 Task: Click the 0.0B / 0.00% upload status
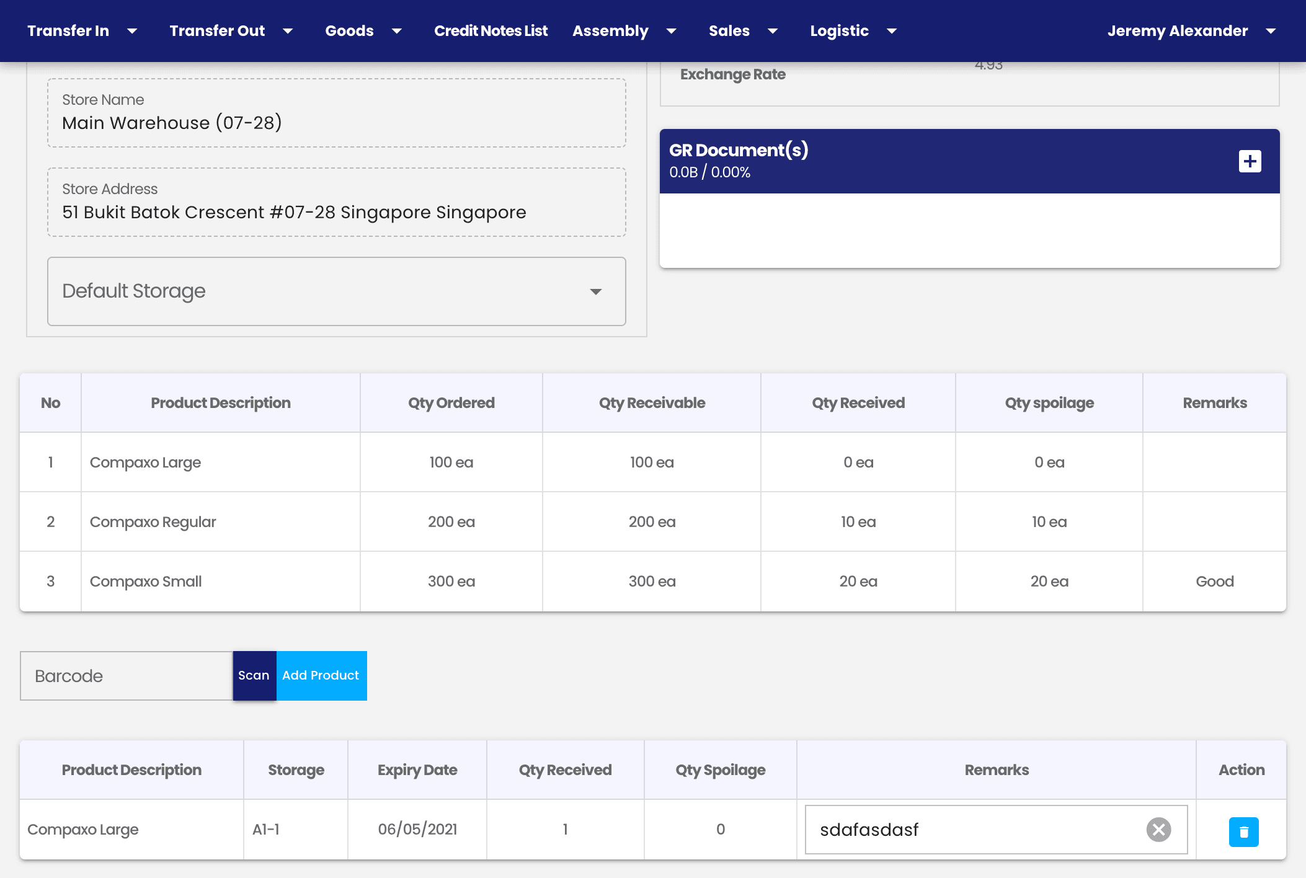710,172
